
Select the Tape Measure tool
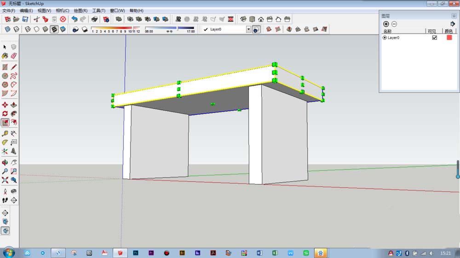[x=5, y=134]
